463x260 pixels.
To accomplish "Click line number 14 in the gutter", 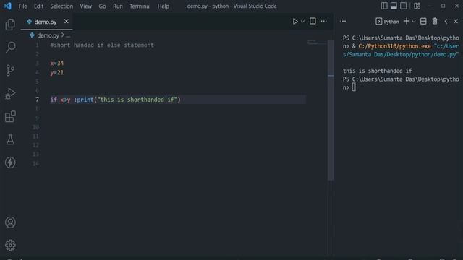I will (35, 164).
